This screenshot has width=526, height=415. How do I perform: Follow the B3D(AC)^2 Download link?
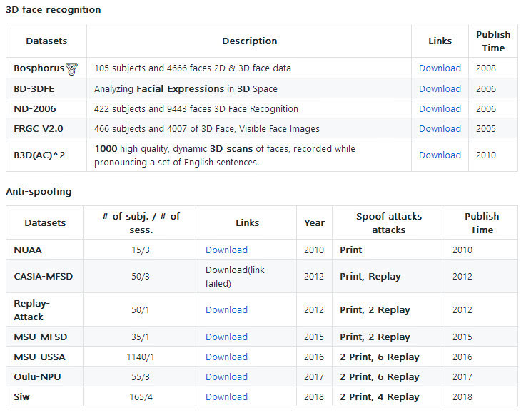pyautogui.click(x=440, y=155)
